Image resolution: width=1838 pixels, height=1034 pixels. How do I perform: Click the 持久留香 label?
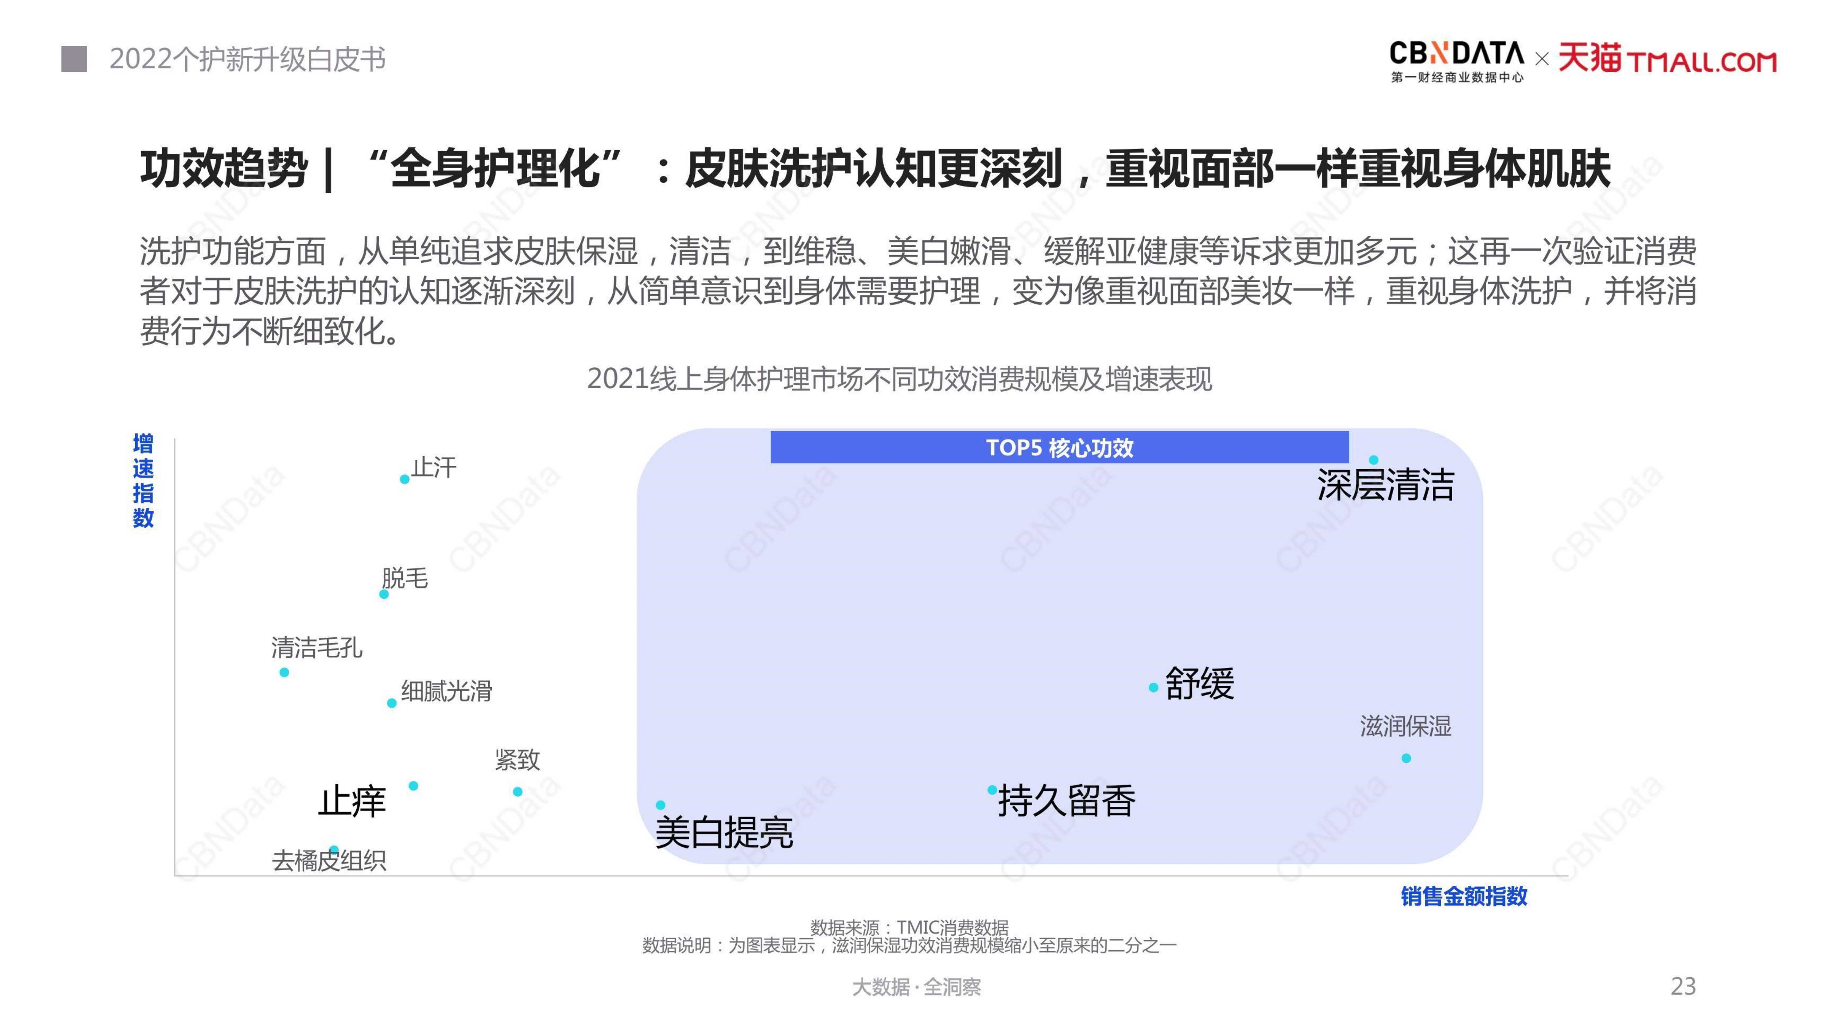pyautogui.click(x=1066, y=801)
